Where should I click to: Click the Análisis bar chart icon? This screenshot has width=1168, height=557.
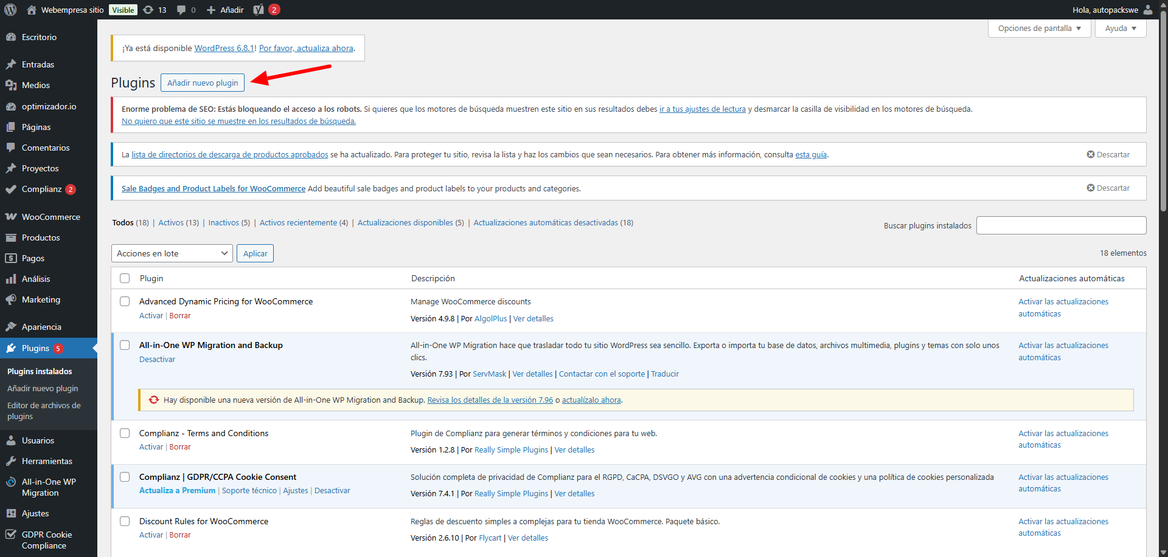point(11,279)
